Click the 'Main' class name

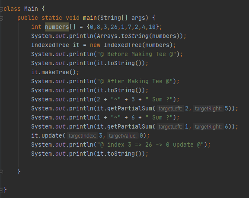31,9
